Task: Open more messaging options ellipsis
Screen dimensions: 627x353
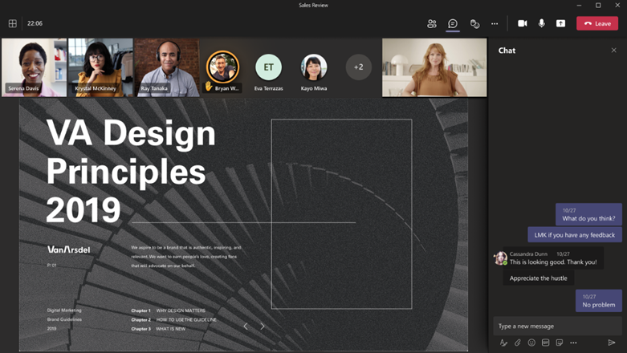Action: click(573, 343)
